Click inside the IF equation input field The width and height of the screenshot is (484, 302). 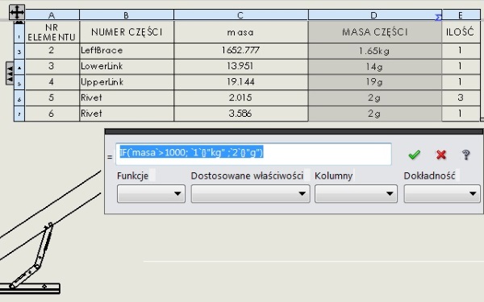point(253,154)
